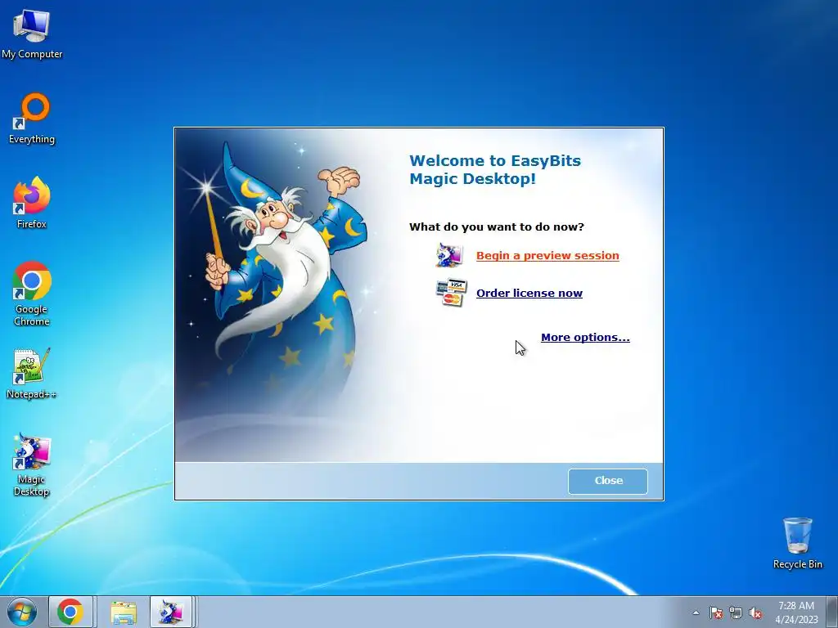Screen dimensions: 838x628
Task: Click the wizard icon beside preview session
Action: [x=449, y=255]
